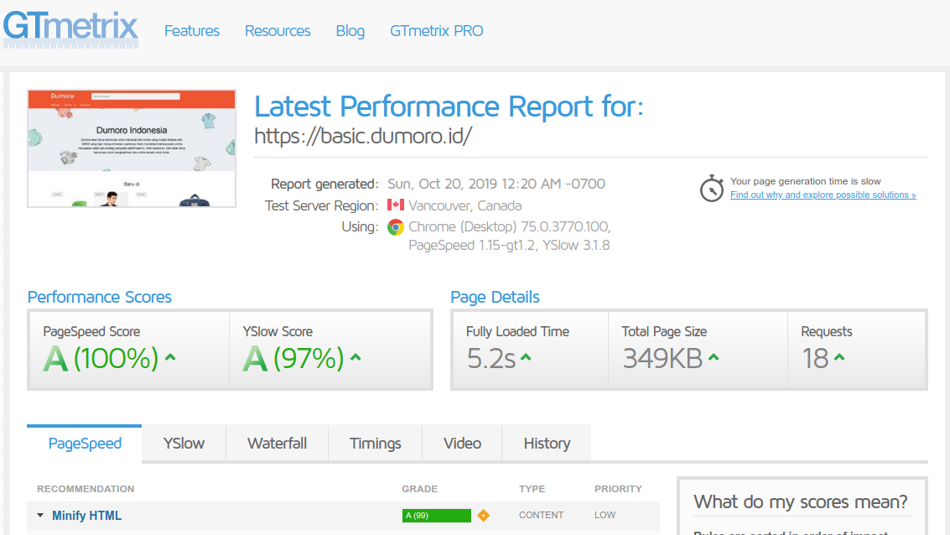Click the green A (99) grade bar
Screen dimensions: 950x535
point(436,516)
